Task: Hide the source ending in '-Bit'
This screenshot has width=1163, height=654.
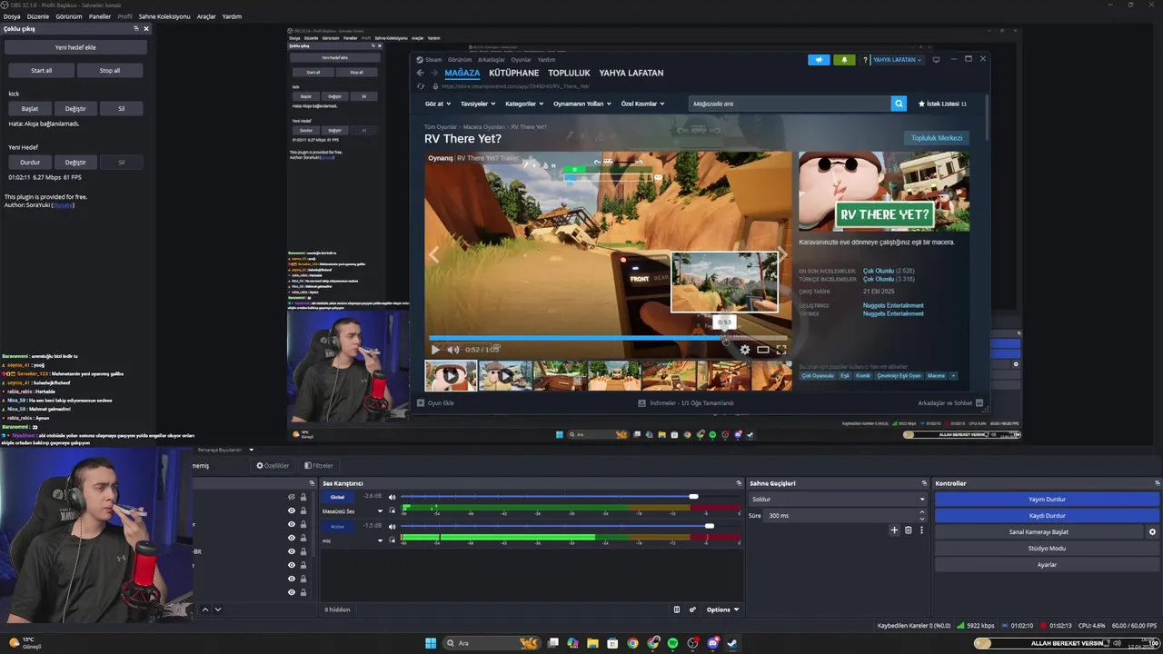Action: coord(292,551)
